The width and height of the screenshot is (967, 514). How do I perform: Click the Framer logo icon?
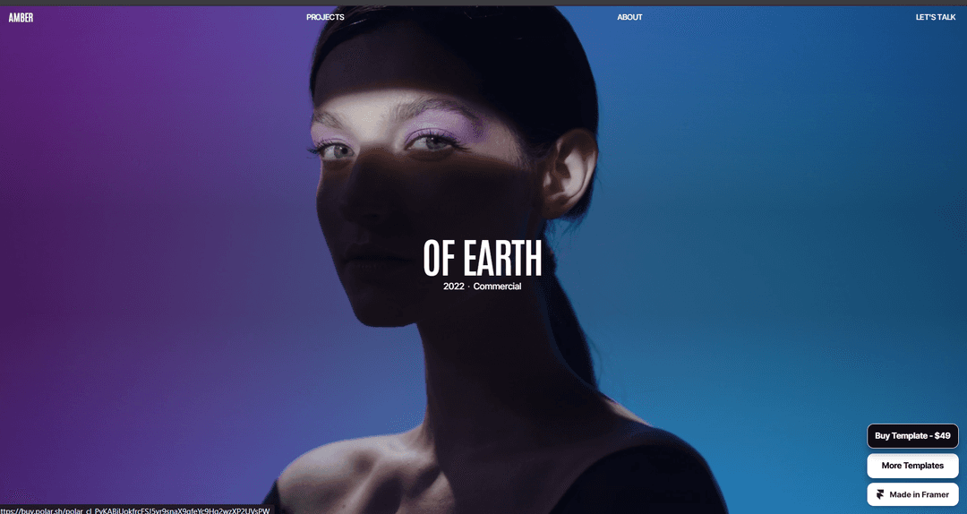click(x=881, y=494)
